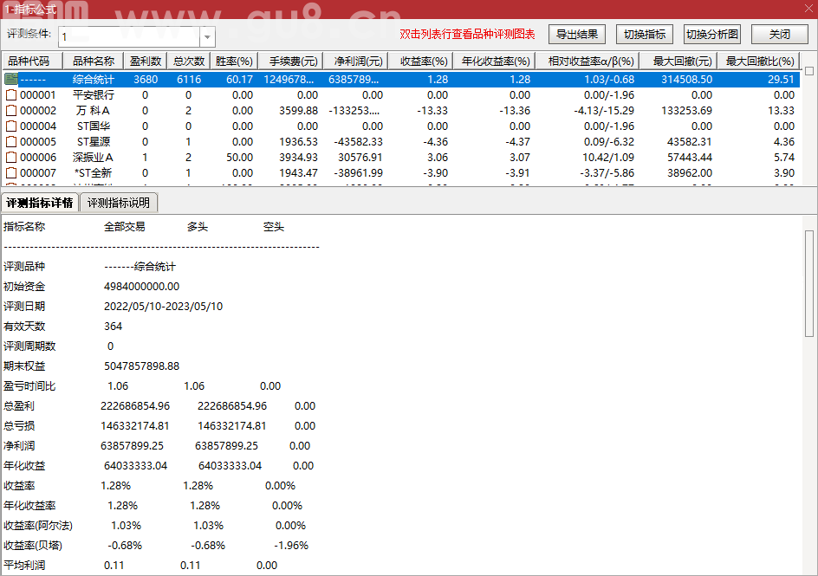Screen dimensions: 818x576
Task: Click the 收益率(贝塔) label
Action: click(33, 546)
